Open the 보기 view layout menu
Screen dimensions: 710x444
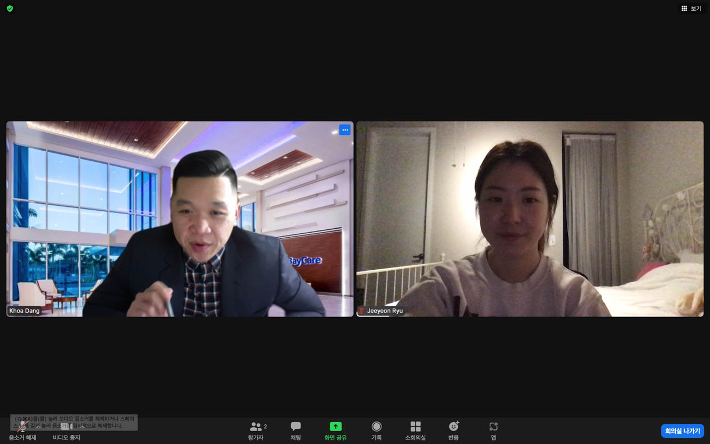(x=691, y=8)
